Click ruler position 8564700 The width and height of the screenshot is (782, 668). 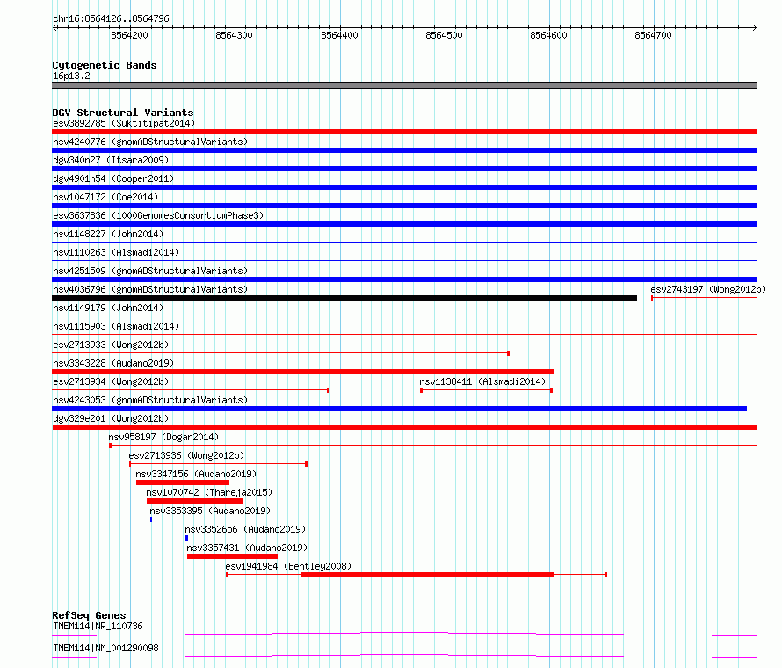click(x=654, y=35)
